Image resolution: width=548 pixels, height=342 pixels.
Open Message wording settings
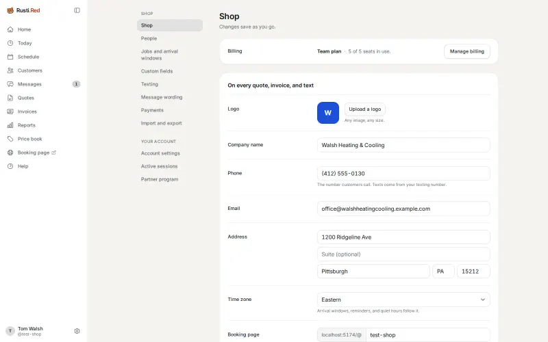pos(169,97)
